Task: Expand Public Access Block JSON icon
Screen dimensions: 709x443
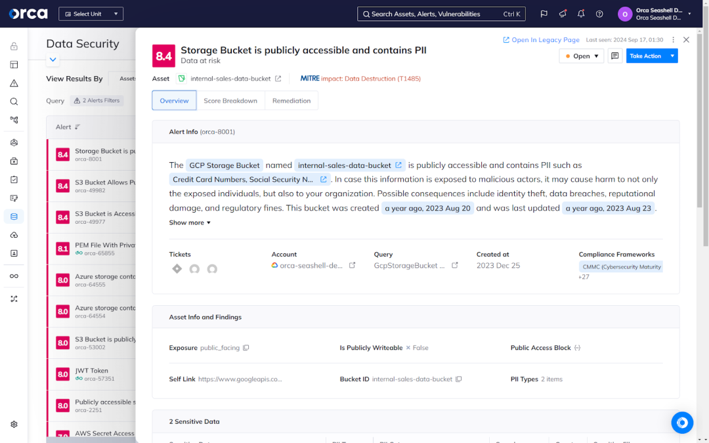Action: 578,348
